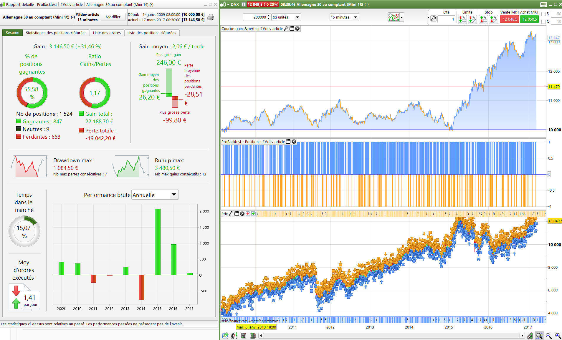Open the chart export icon in bottom toolbar
The width and height of the screenshot is (562, 340).
225,336
